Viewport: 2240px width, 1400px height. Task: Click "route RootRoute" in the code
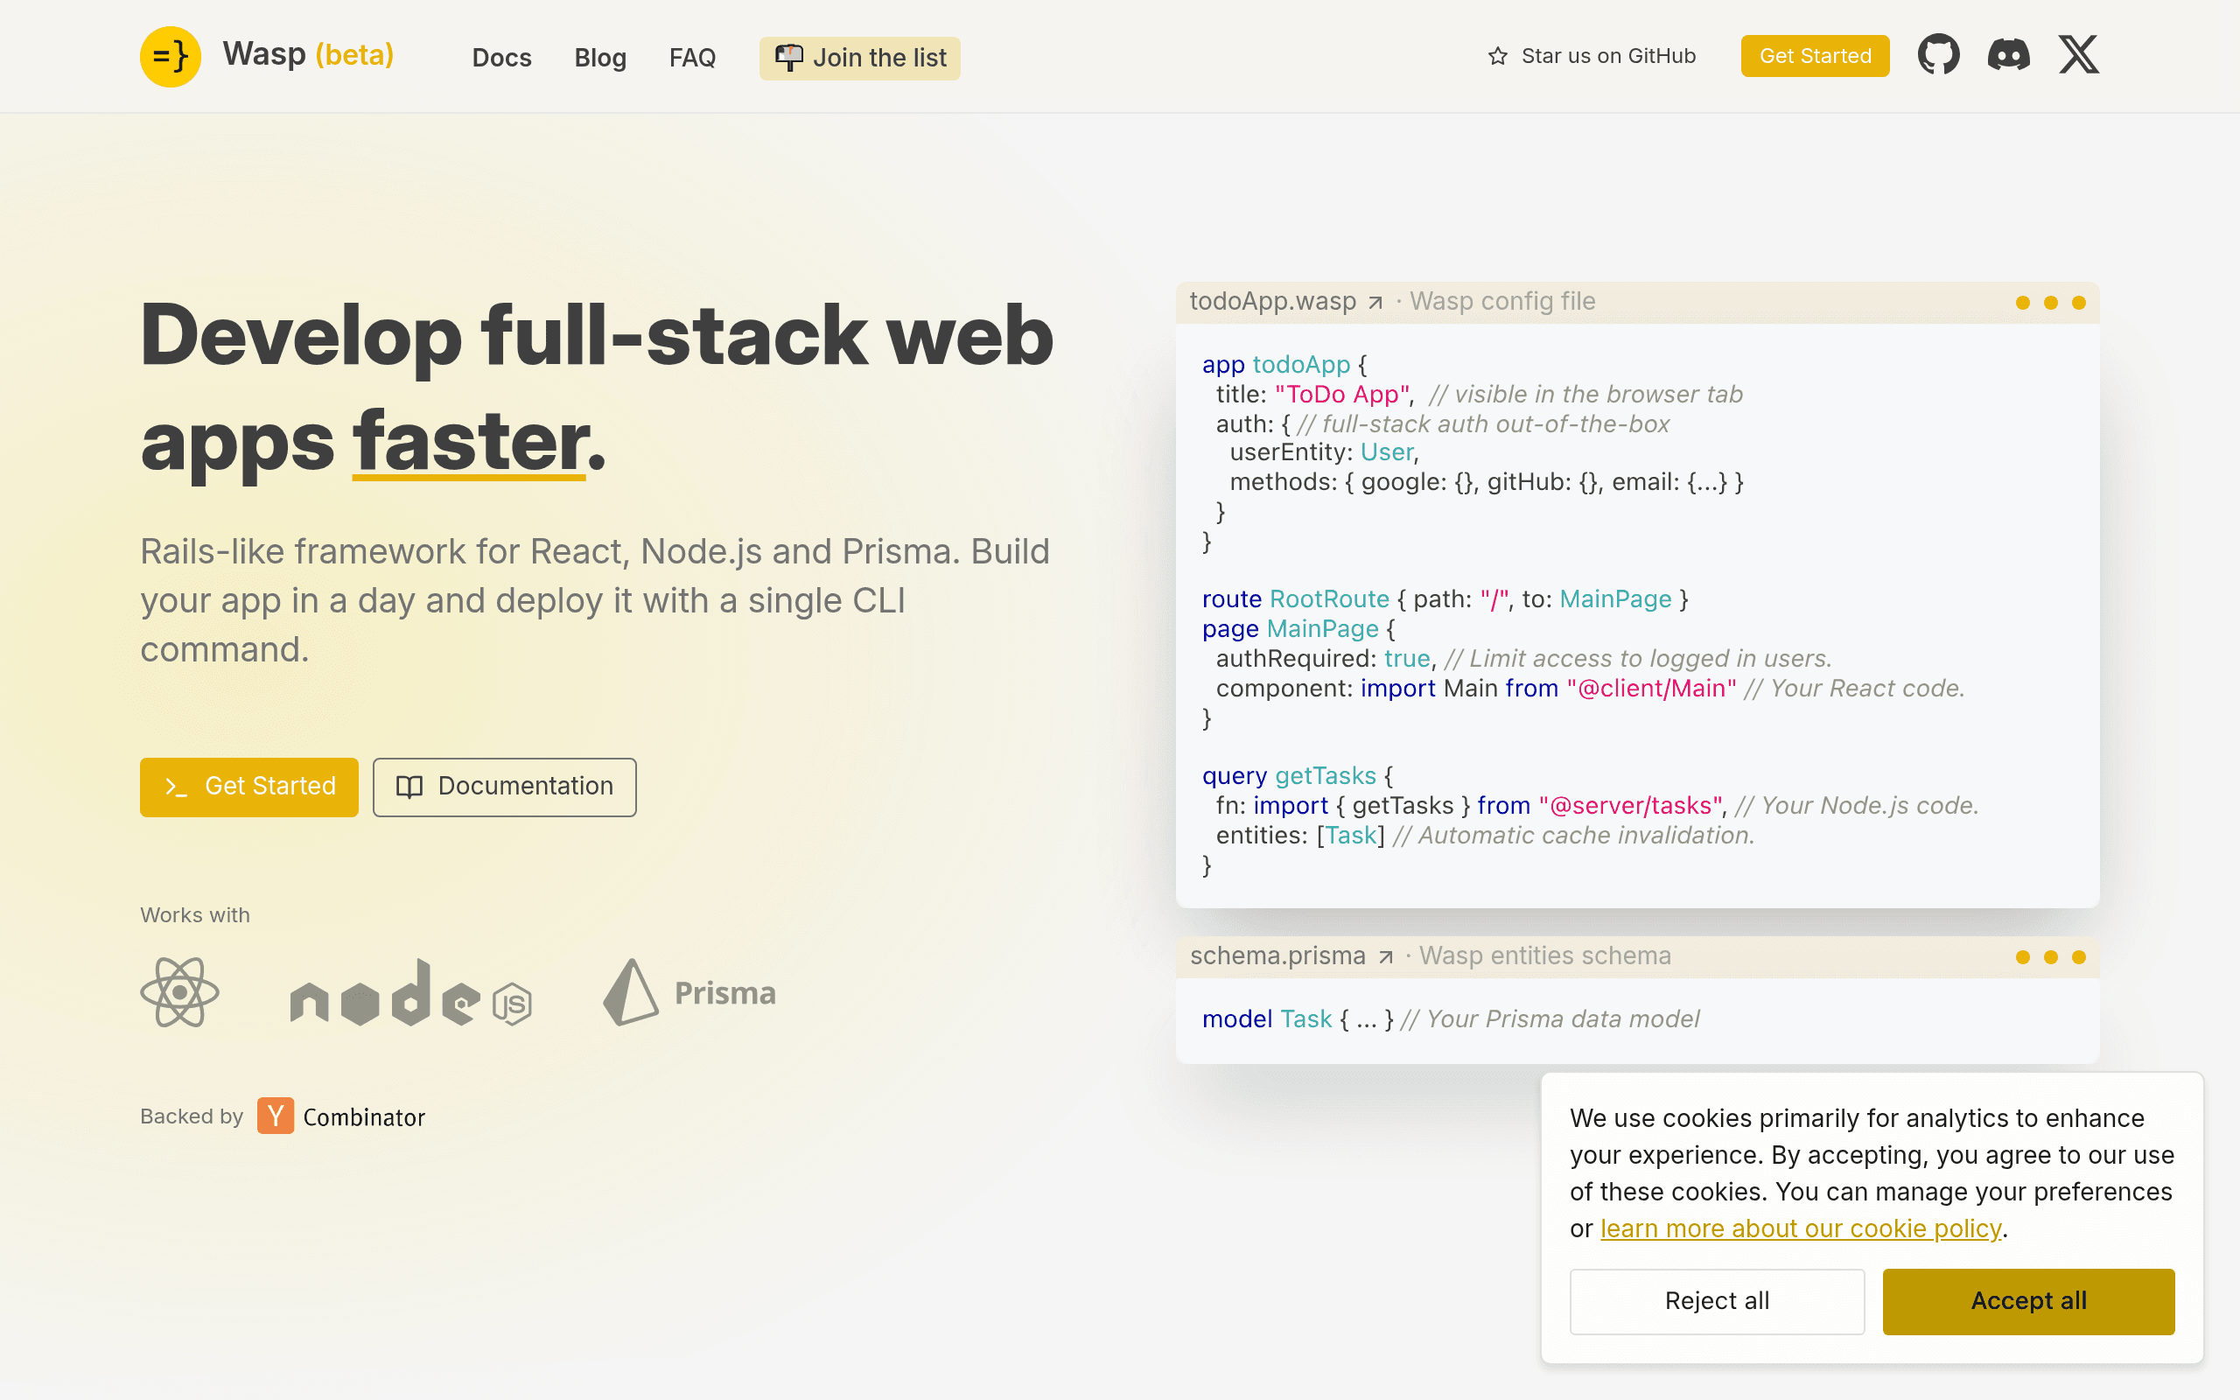1296,599
